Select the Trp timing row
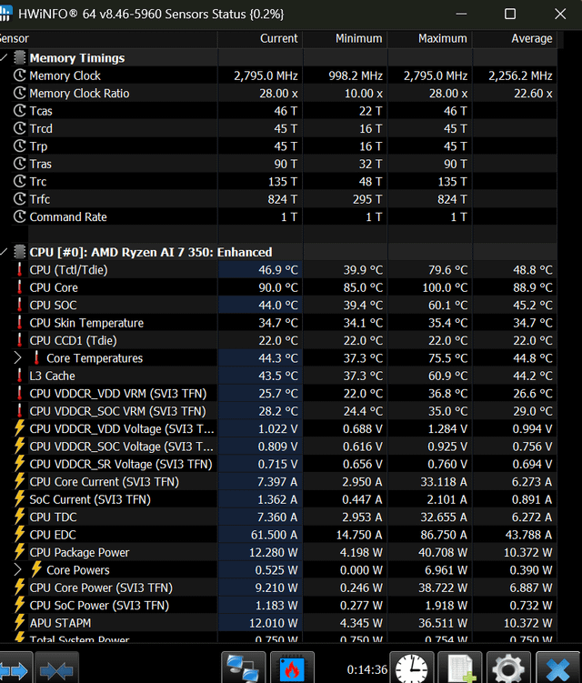This screenshot has height=683, width=582. [x=278, y=146]
